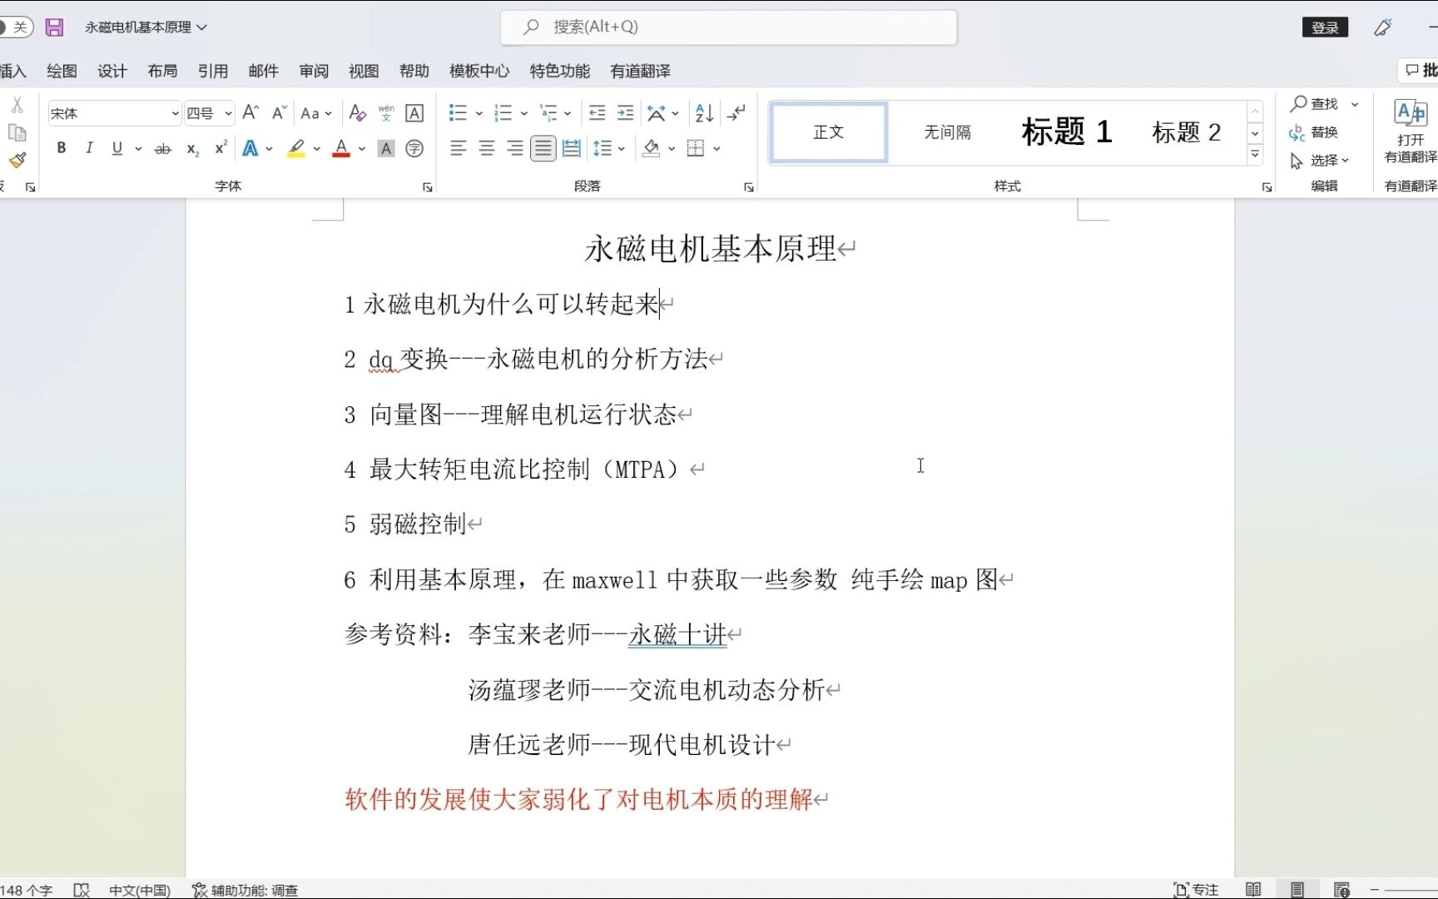This screenshot has height=899, width=1438.
Task: Align text right
Action: [x=515, y=148]
